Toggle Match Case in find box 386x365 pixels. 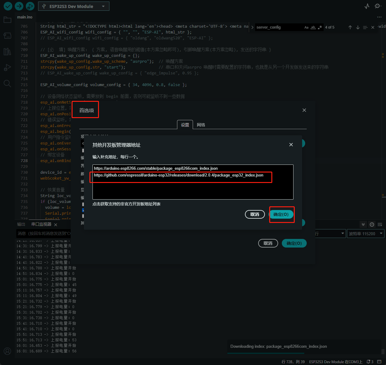coord(306,27)
